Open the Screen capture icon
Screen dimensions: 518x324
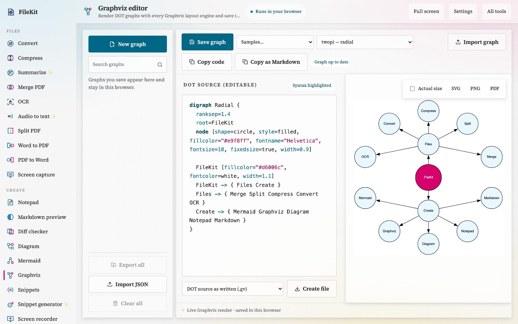coord(10,175)
